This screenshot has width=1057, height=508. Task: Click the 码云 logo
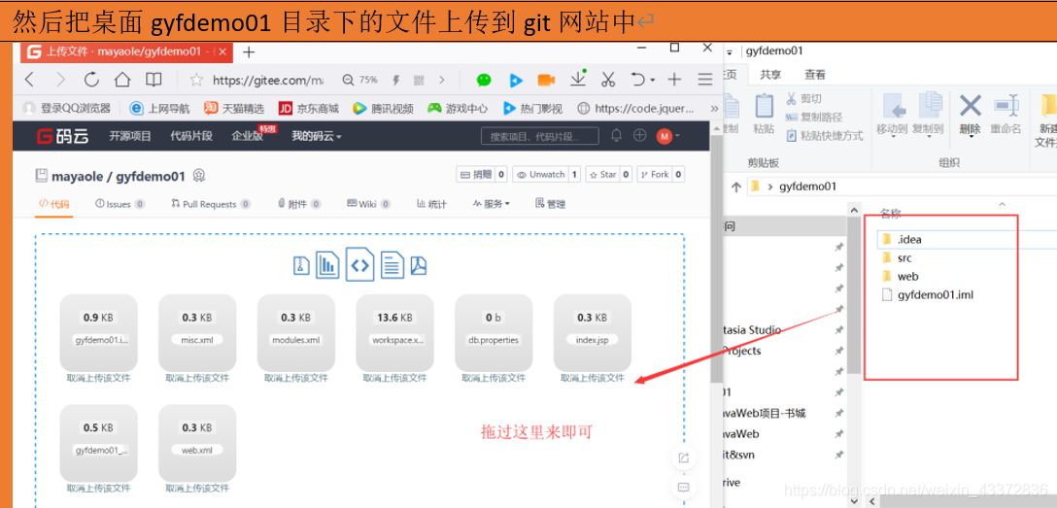(x=63, y=136)
